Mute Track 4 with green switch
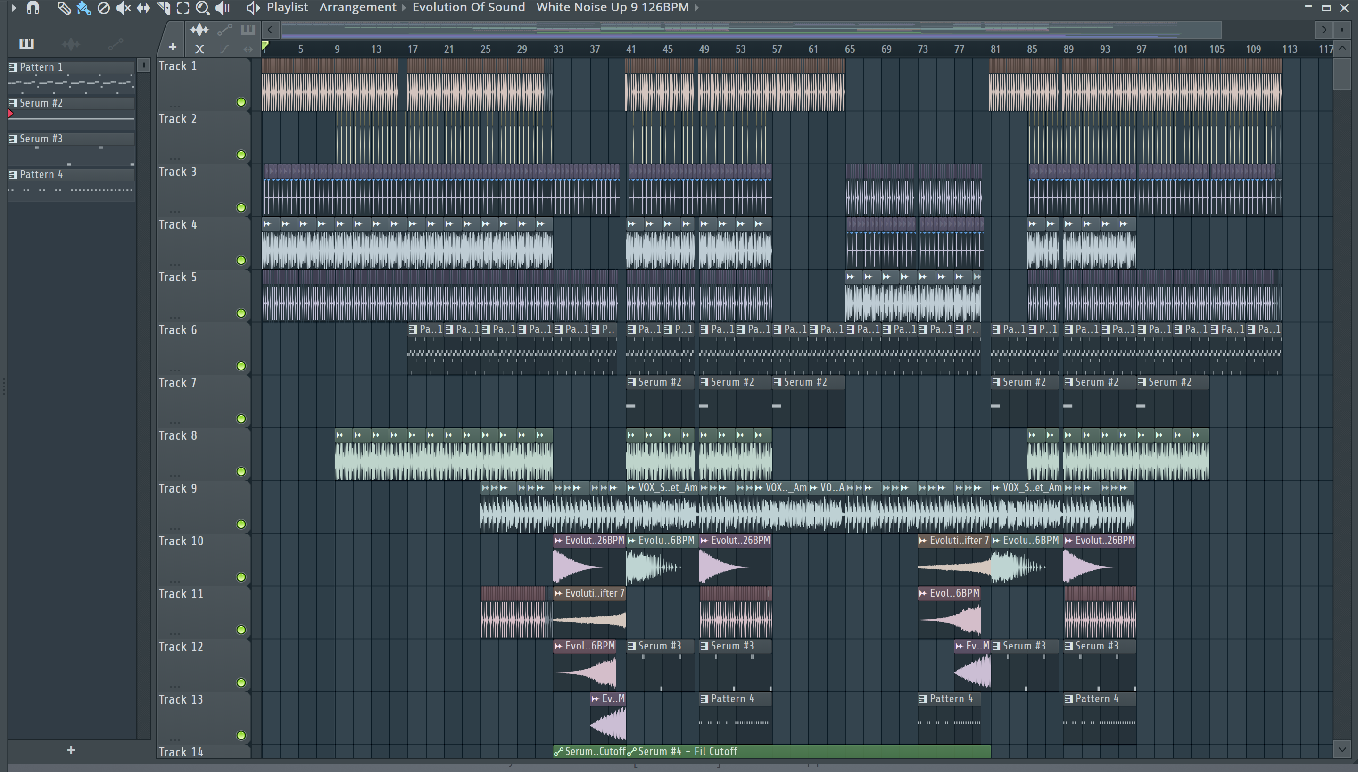The height and width of the screenshot is (772, 1358). (x=241, y=260)
